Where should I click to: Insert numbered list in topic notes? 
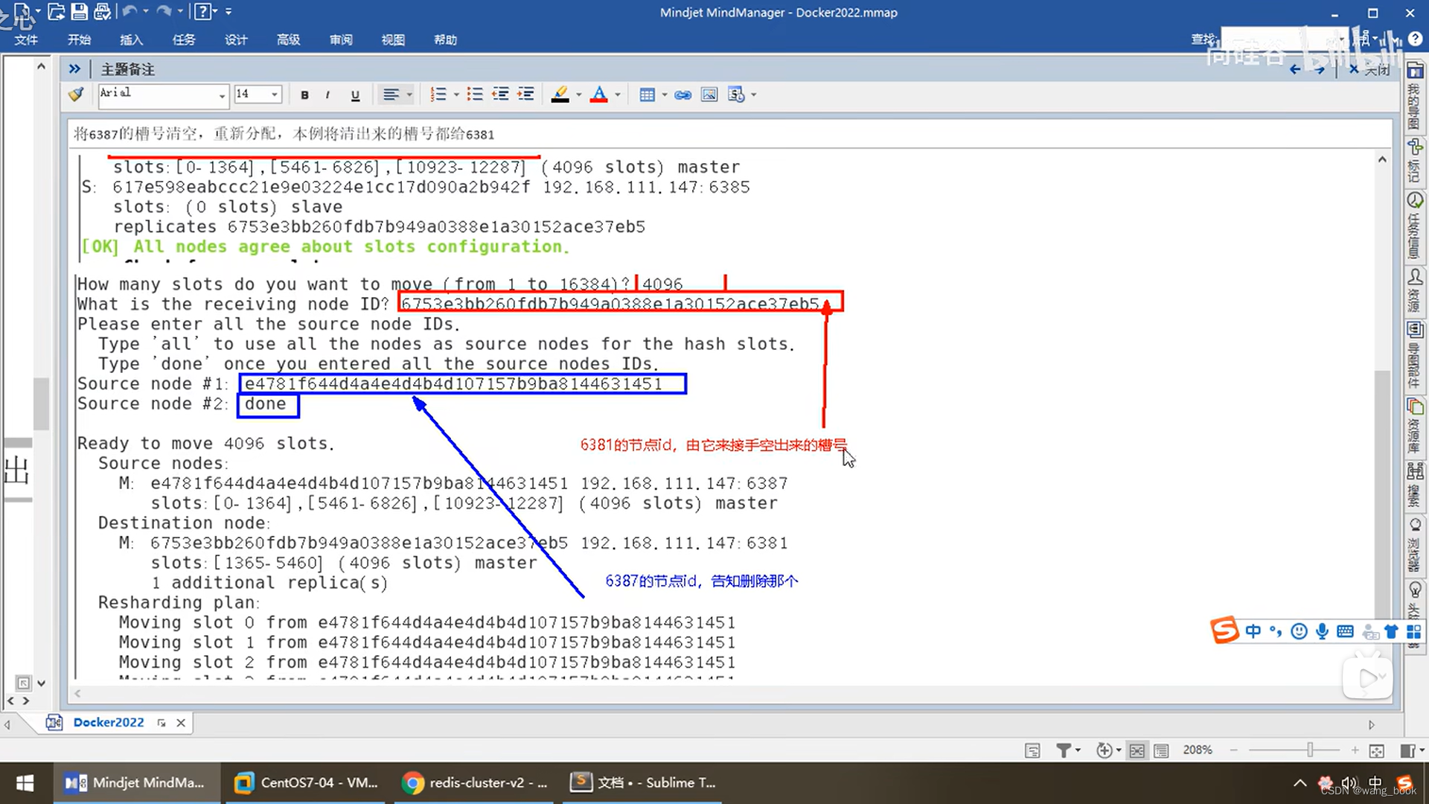[x=438, y=95]
